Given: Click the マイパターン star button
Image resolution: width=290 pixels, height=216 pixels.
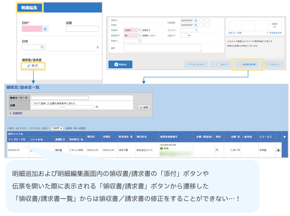Looking at the screenshot, I should (x=274, y=65).
